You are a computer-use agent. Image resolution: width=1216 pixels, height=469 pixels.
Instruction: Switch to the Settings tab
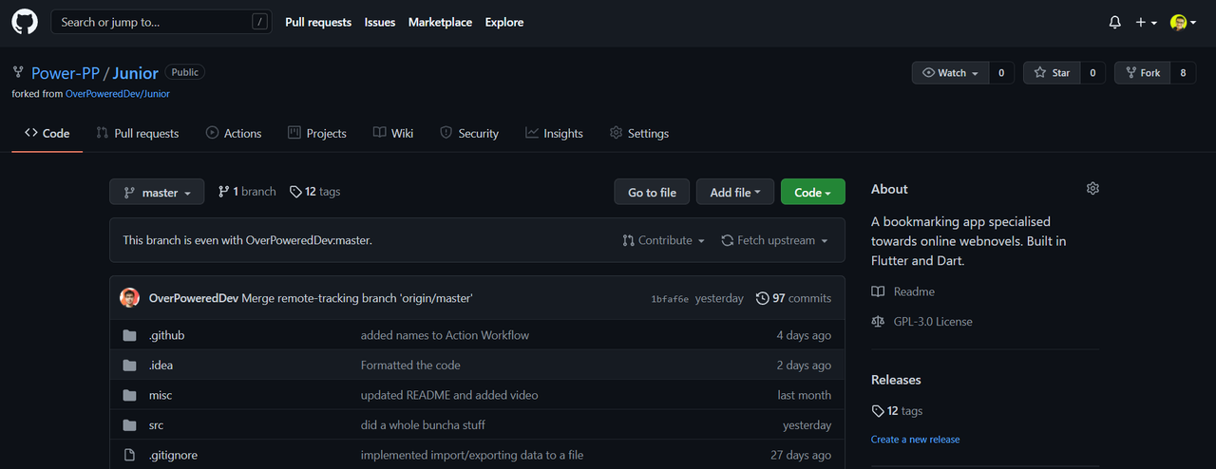pos(639,133)
